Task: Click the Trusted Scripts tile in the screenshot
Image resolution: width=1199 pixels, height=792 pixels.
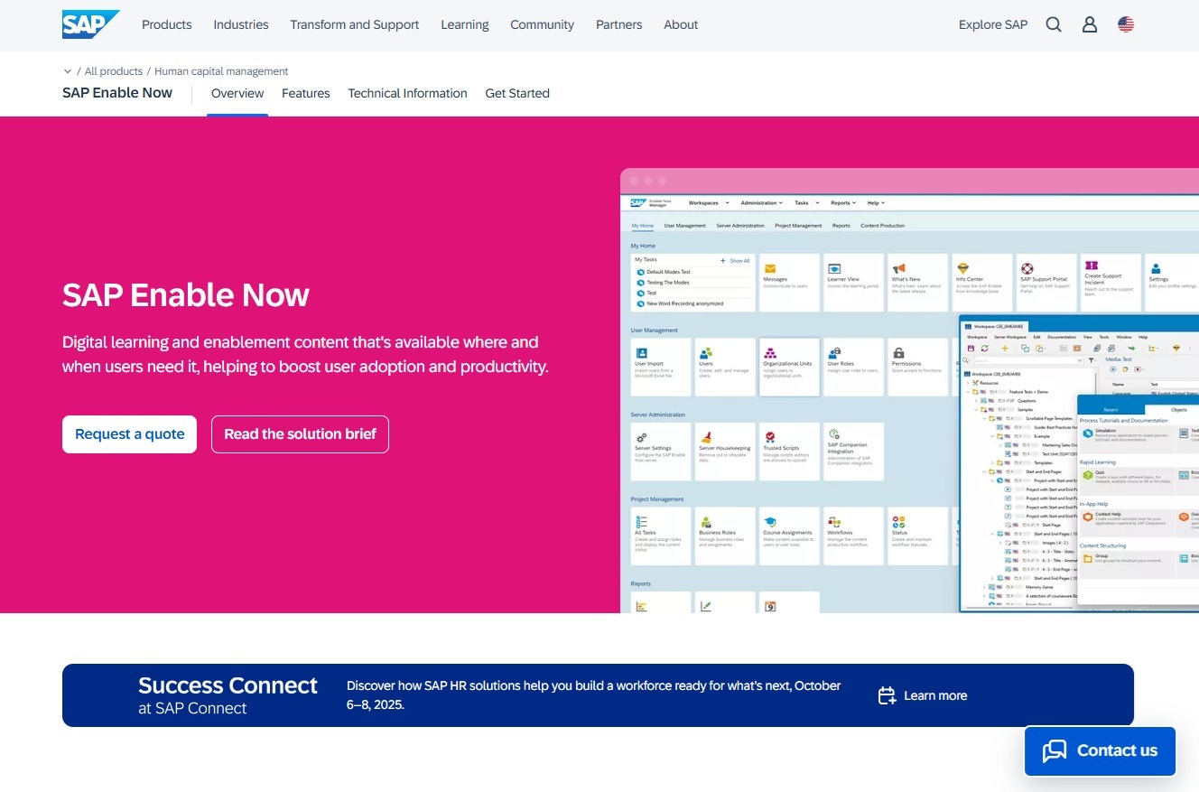Action: [x=789, y=452]
